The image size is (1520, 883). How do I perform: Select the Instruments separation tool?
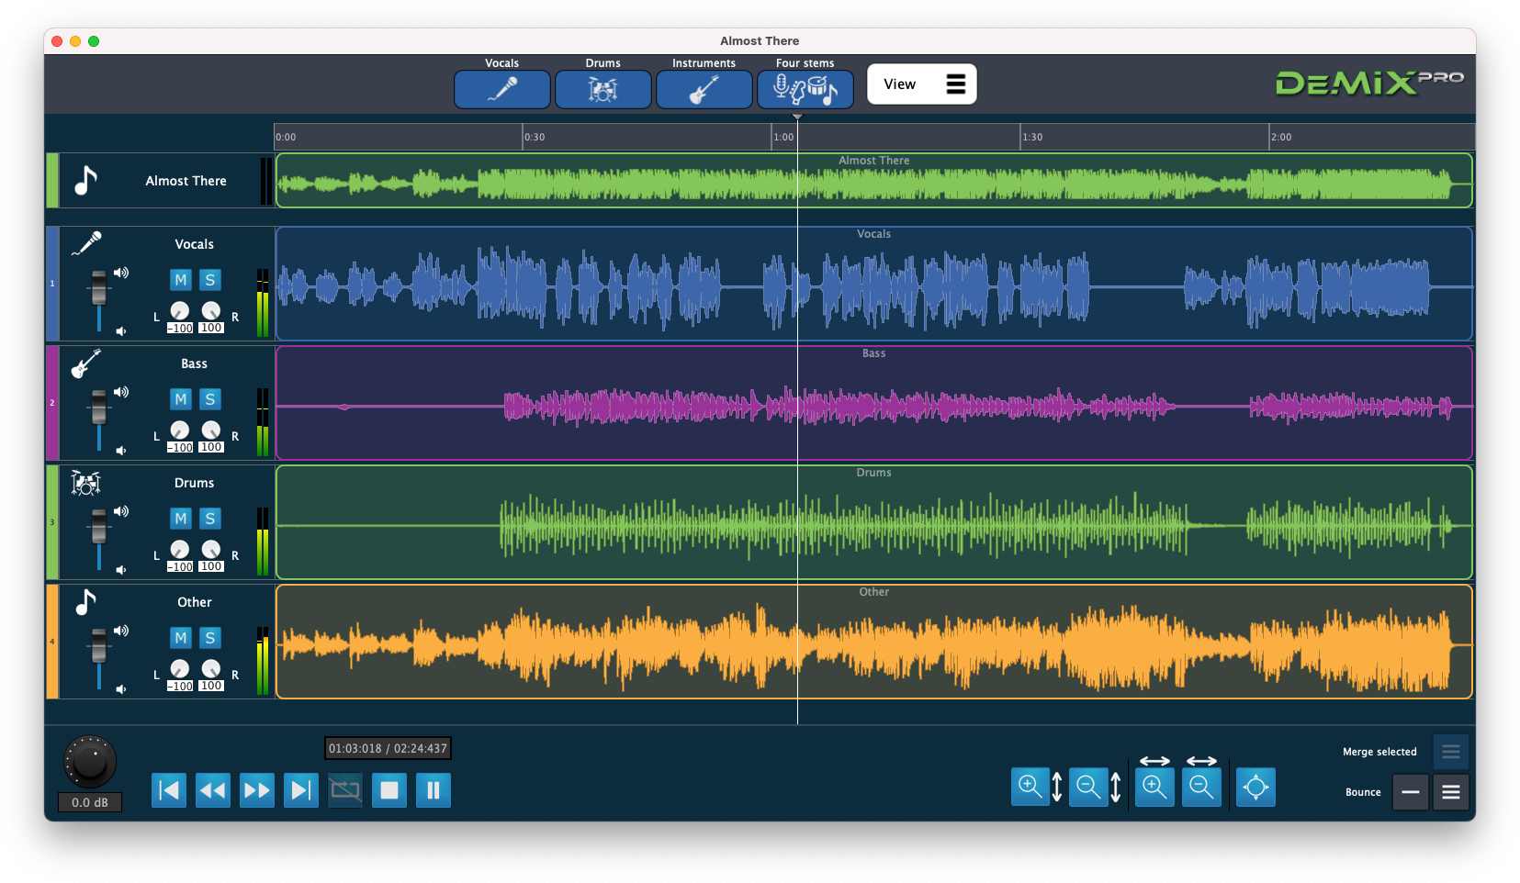704,88
